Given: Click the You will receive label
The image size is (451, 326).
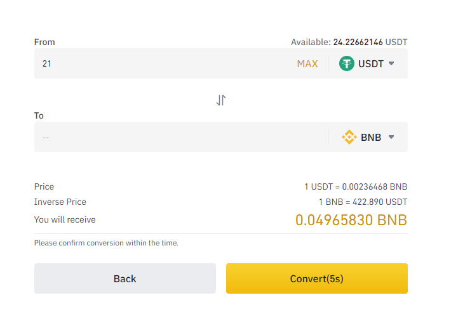Looking at the screenshot, I should point(65,219).
